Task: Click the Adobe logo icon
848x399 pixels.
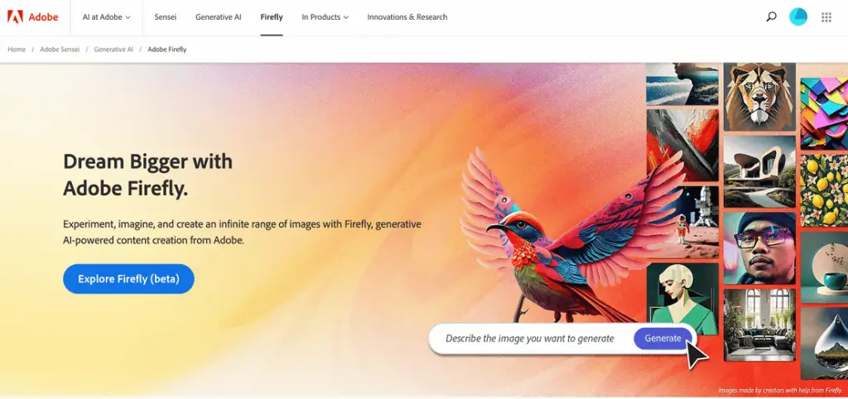Action: tap(15, 17)
